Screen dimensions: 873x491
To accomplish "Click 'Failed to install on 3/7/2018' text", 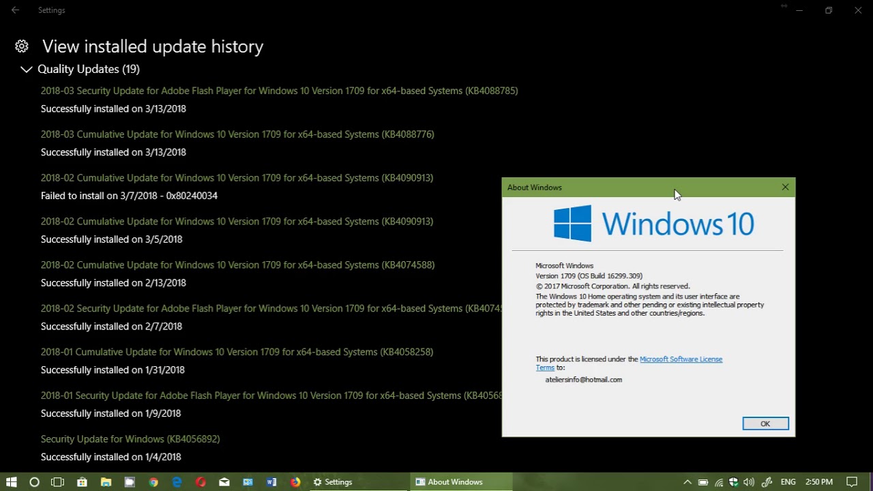I will (129, 196).
